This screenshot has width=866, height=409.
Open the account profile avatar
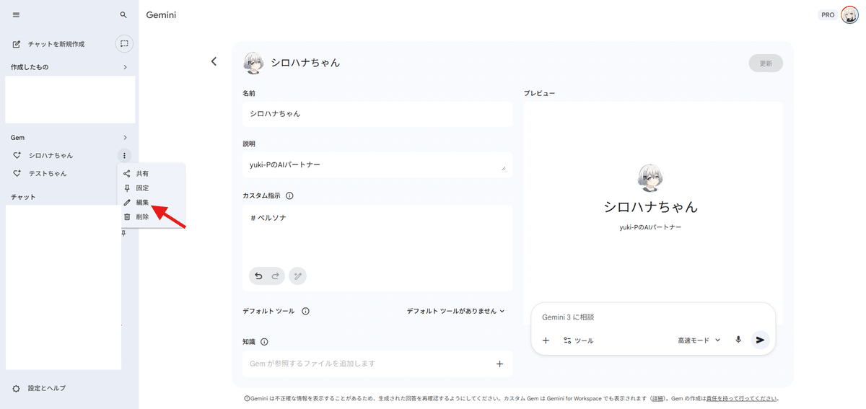[849, 15]
